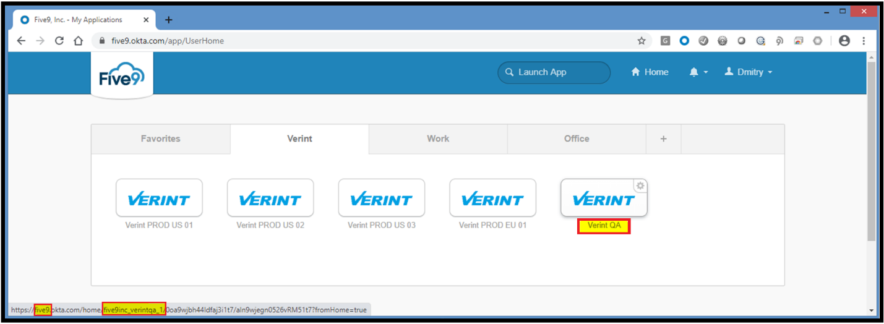The height and width of the screenshot is (324, 884).
Task: Launch the Verint PROD US 02 app
Action: (270, 198)
